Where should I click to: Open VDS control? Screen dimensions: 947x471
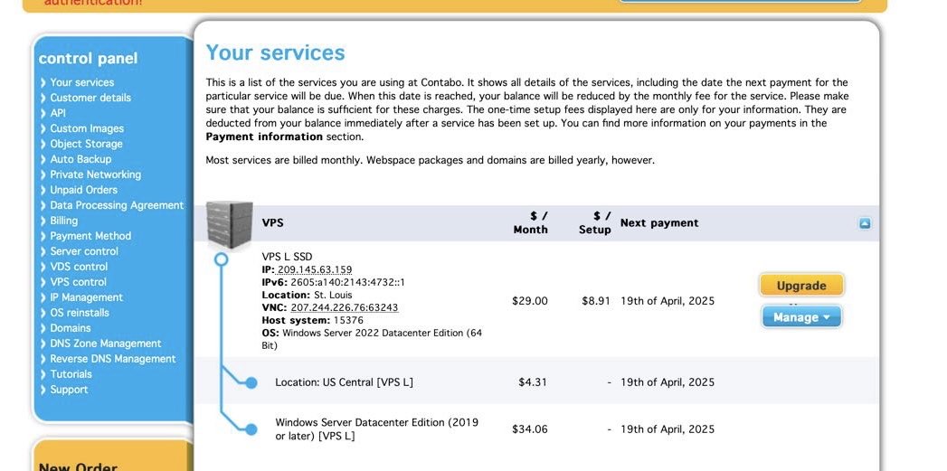click(x=79, y=267)
